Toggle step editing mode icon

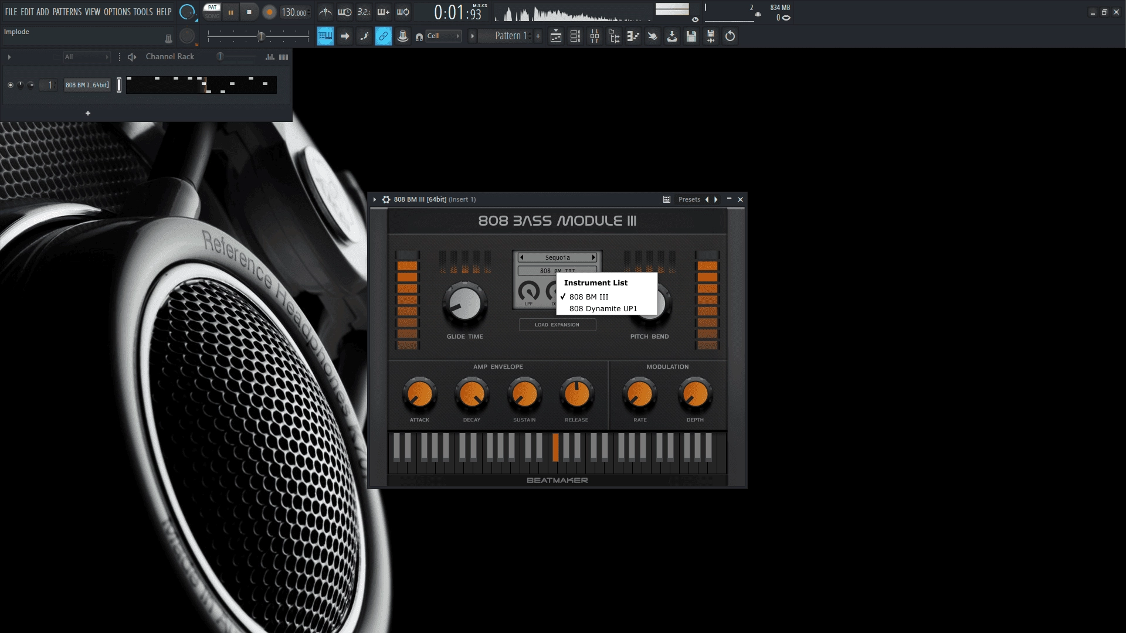coord(364,36)
